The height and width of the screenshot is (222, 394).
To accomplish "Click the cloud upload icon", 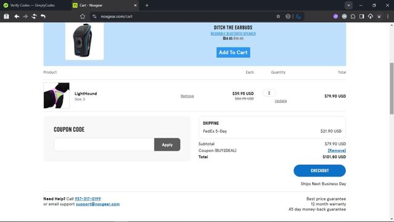I will click(x=371, y=16).
